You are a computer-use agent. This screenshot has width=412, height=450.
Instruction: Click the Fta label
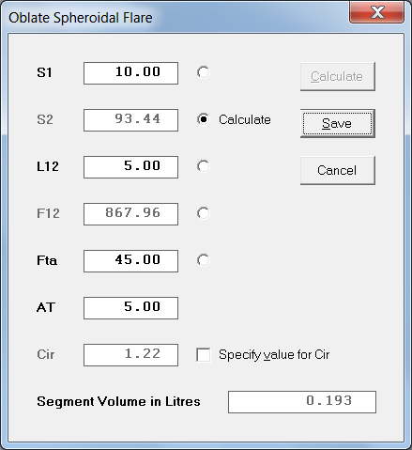pyautogui.click(x=47, y=260)
